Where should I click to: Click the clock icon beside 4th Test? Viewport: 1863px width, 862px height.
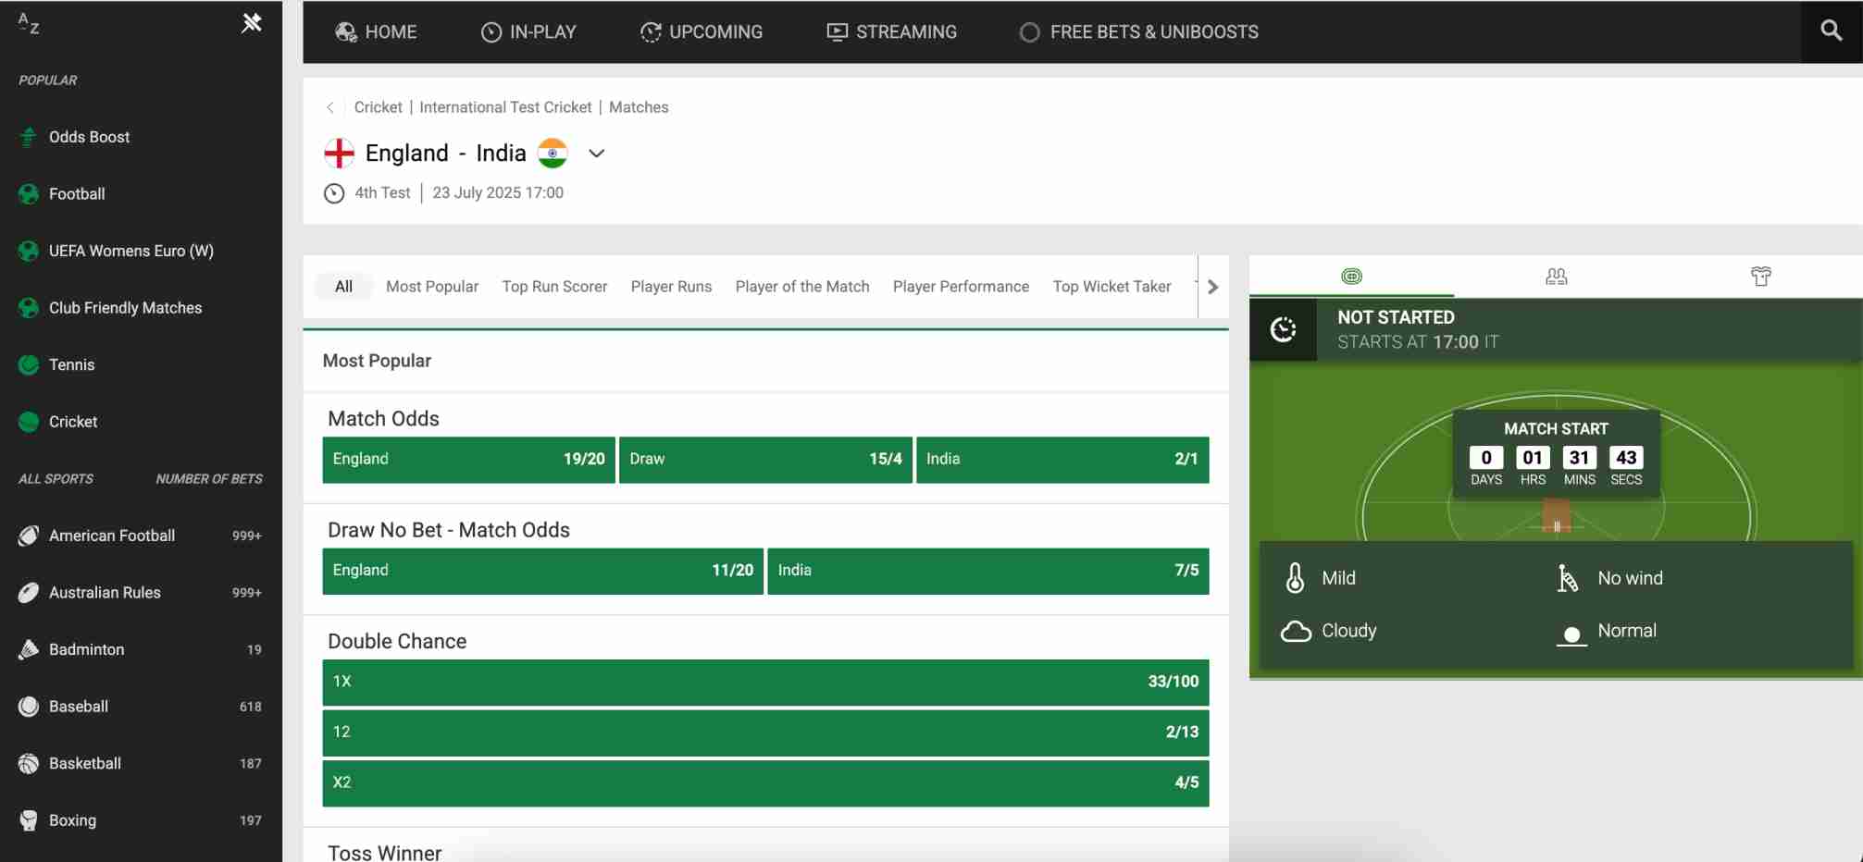[334, 193]
